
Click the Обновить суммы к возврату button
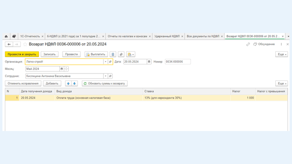tap(105, 83)
